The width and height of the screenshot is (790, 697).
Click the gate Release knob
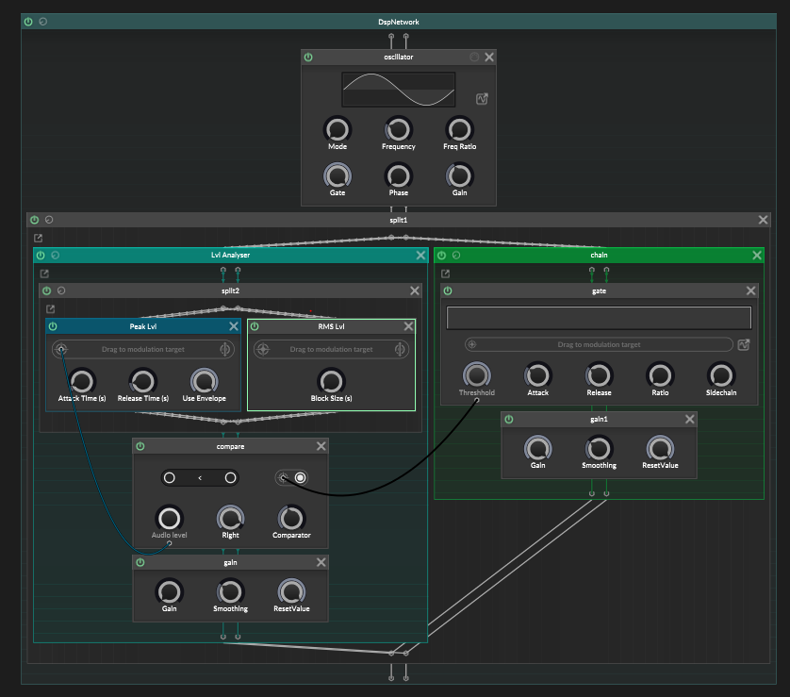coord(599,375)
